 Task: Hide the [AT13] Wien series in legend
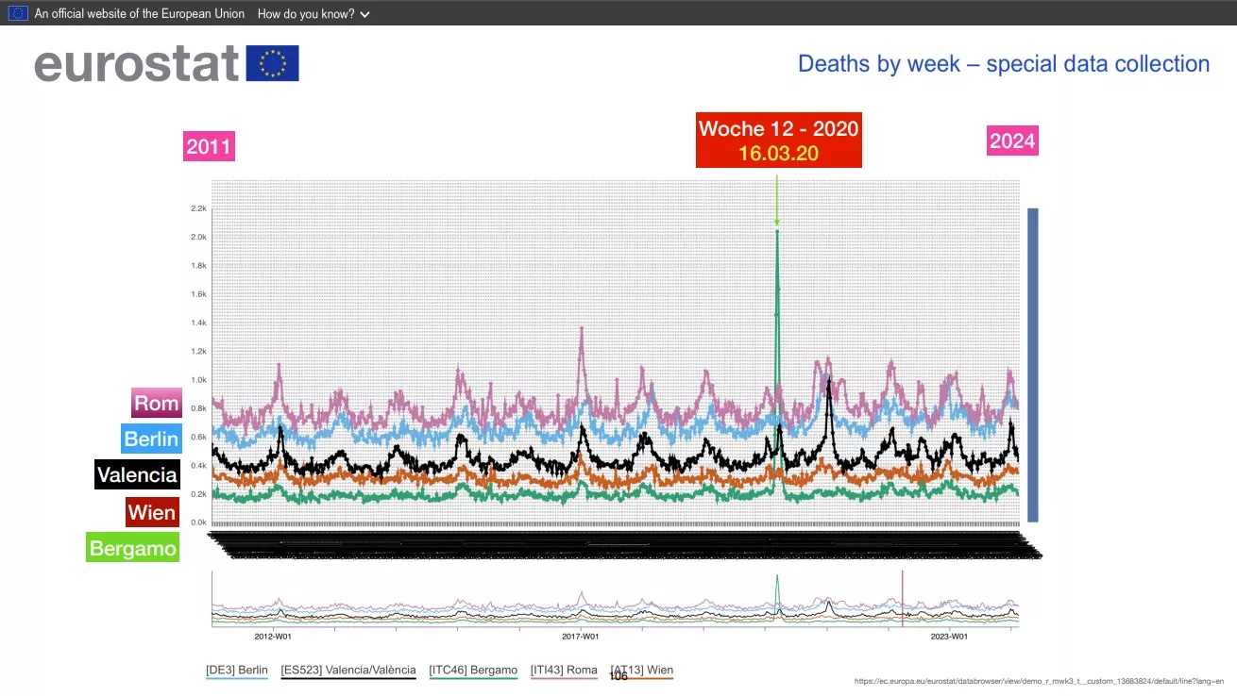tap(642, 671)
